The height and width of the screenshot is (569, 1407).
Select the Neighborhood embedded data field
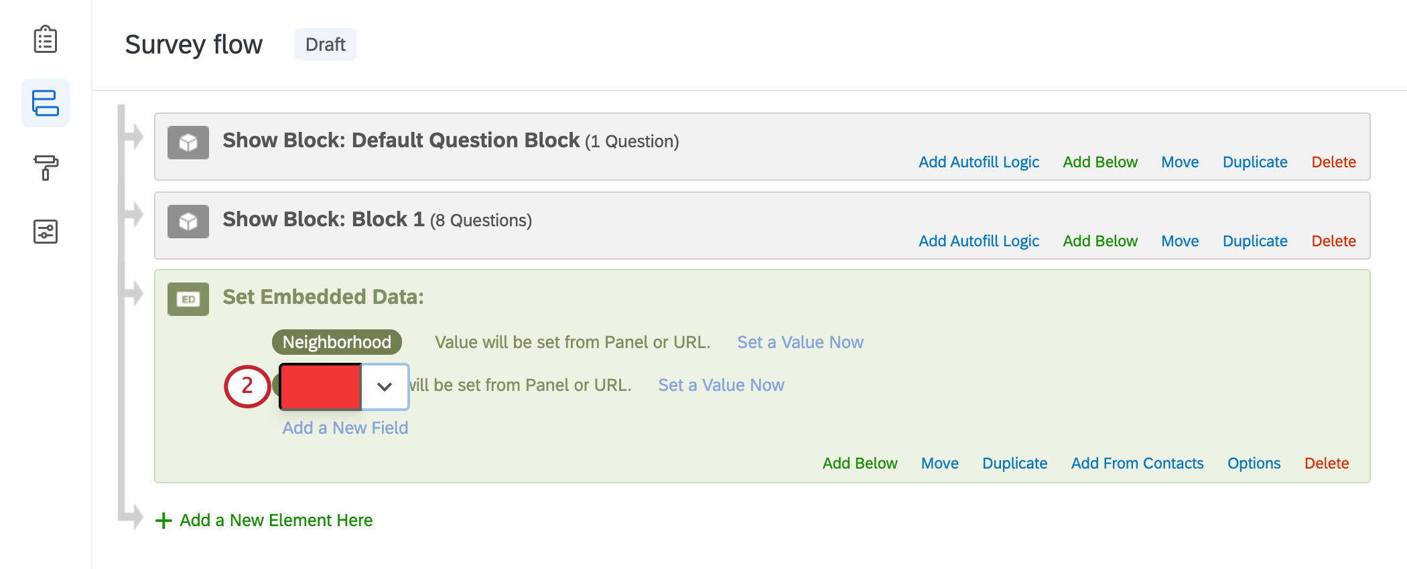(x=336, y=342)
